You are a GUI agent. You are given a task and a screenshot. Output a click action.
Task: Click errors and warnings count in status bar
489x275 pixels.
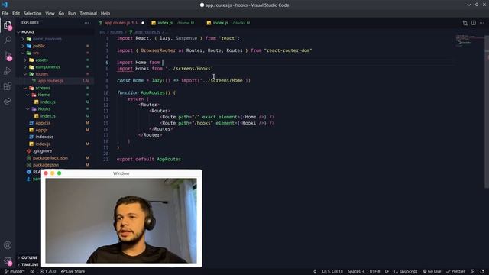pos(47,272)
